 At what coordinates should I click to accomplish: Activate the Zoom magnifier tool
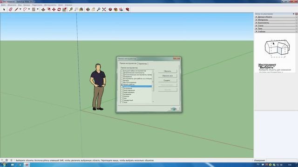[x=98, y=9]
